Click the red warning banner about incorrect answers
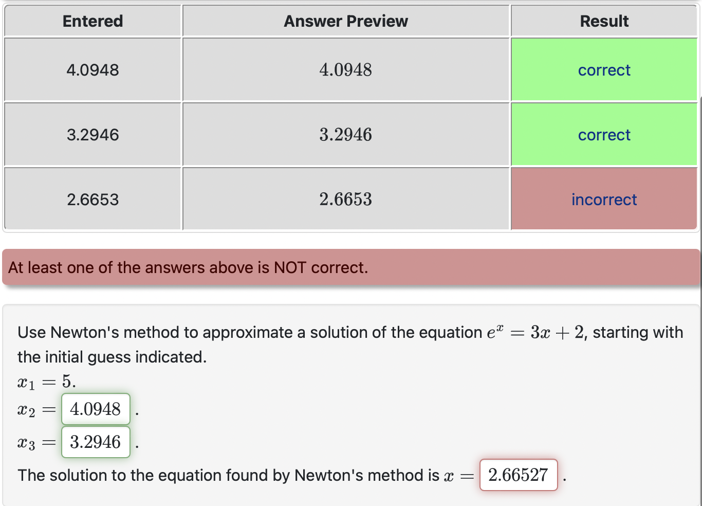Viewport: 702px width, 506px height. pyautogui.click(x=351, y=267)
